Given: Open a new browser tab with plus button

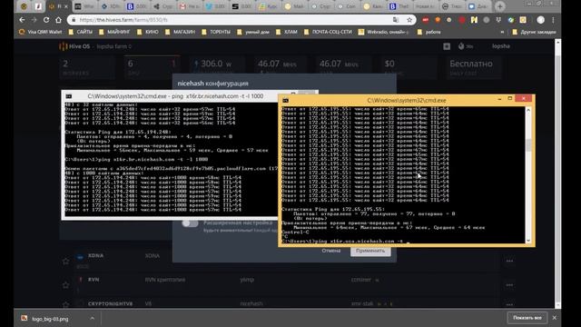Looking at the screenshot, I should click(500, 6).
